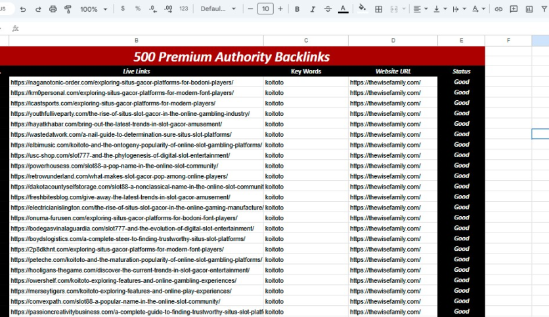549x317 pixels.
Task: Expand text rotation dropdown arrow
Action: [x=483, y=9]
